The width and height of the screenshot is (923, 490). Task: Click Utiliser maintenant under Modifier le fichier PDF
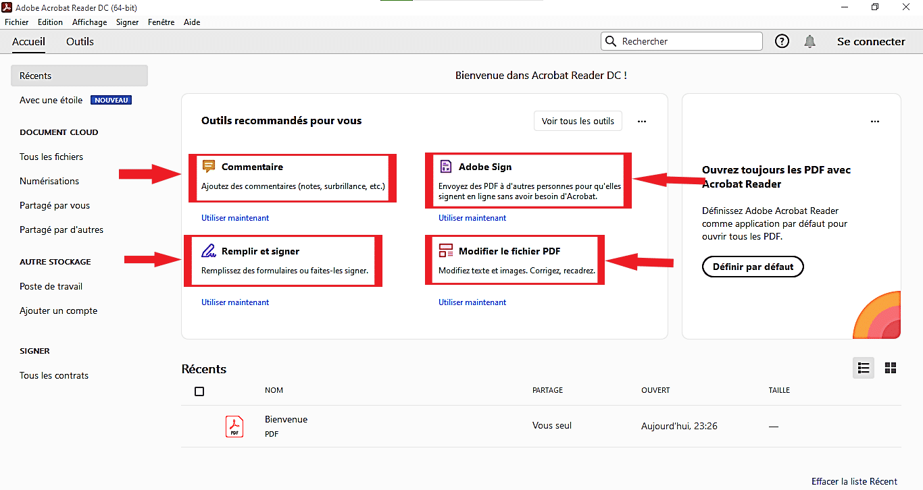[472, 302]
